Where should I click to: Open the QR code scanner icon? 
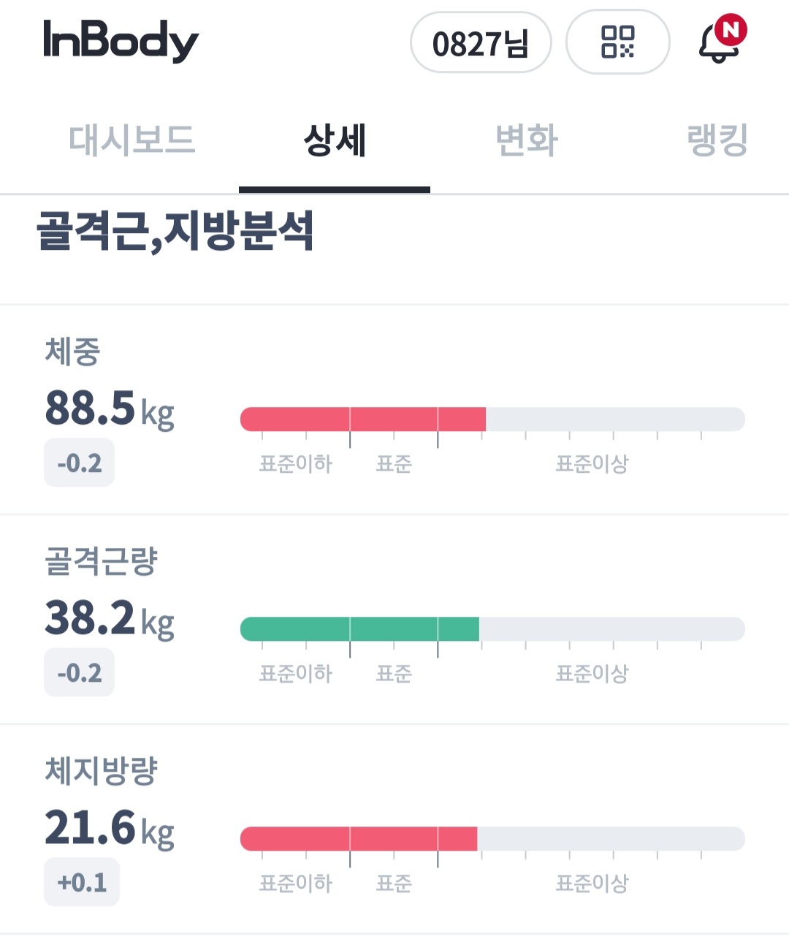[617, 42]
